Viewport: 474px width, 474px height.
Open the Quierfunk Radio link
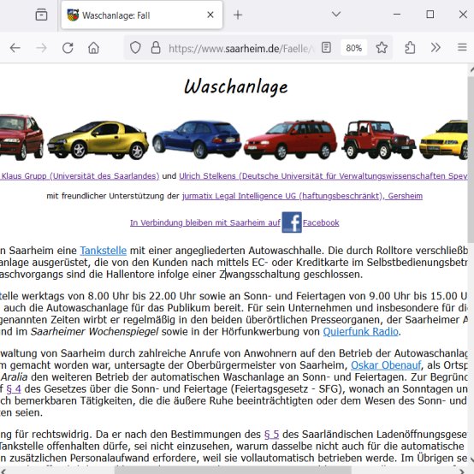tap(361, 332)
